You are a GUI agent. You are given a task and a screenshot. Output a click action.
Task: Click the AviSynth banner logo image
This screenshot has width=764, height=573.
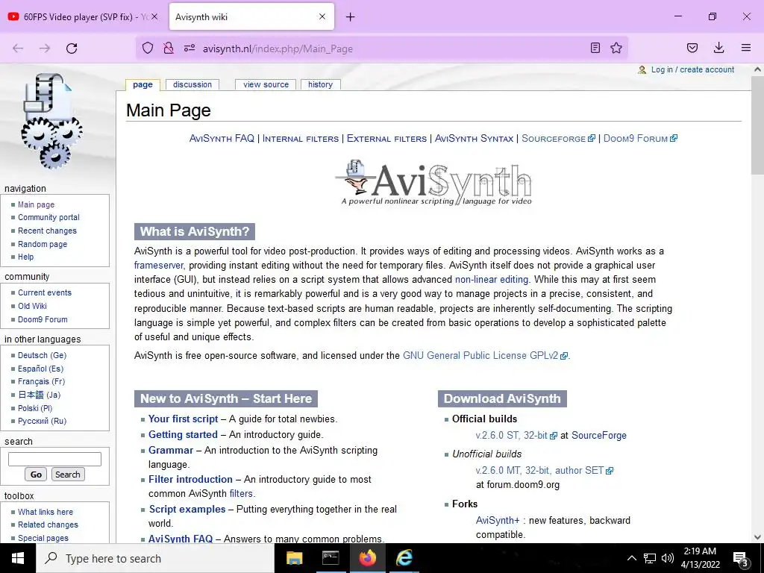433,183
